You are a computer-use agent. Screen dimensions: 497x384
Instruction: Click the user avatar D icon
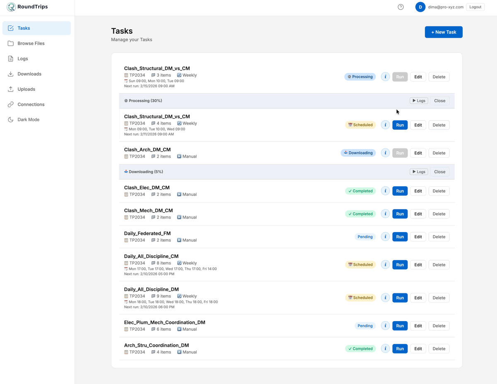(420, 7)
